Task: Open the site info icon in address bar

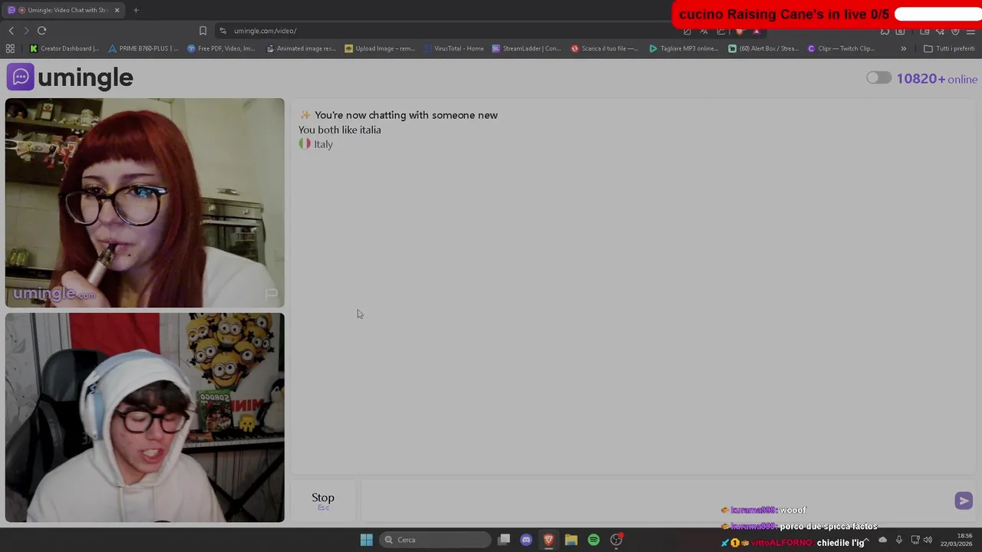Action: [222, 31]
